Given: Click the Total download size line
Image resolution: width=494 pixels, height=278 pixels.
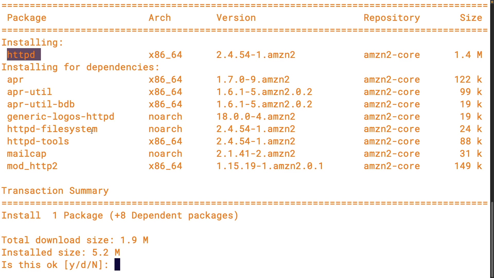Looking at the screenshot, I should pos(75,240).
